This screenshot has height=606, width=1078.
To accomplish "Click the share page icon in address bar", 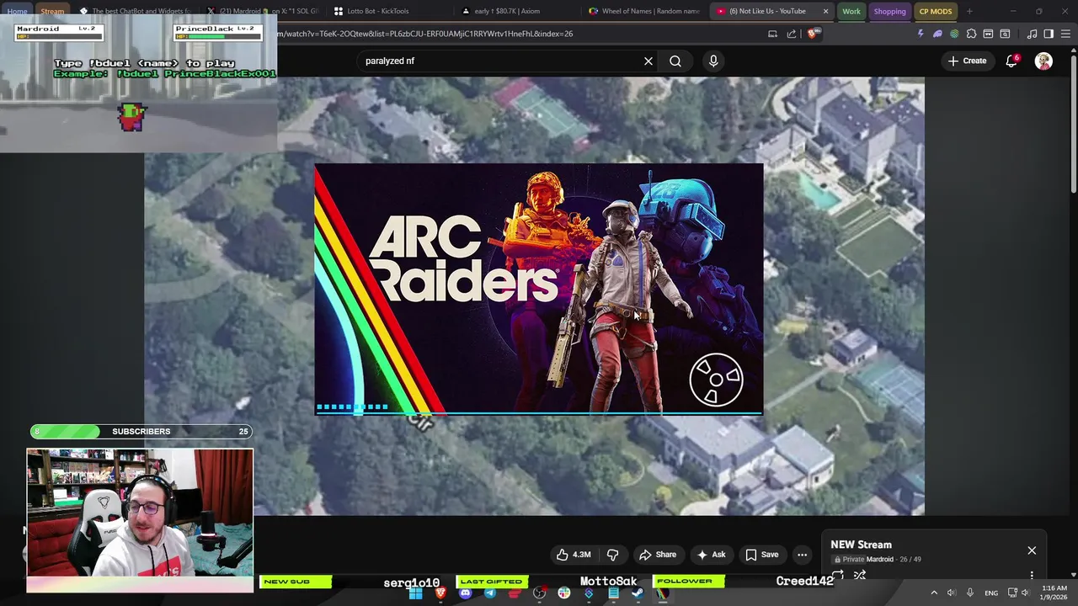I will click(x=792, y=34).
